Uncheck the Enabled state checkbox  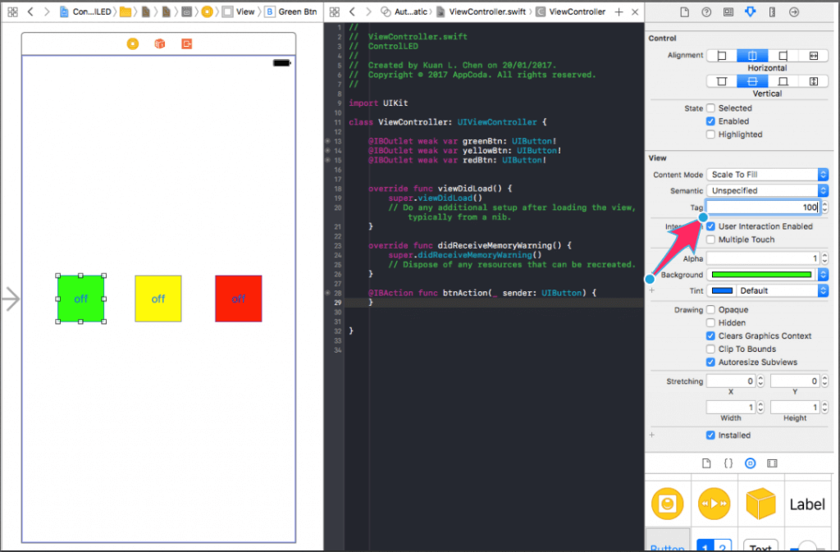coord(710,121)
